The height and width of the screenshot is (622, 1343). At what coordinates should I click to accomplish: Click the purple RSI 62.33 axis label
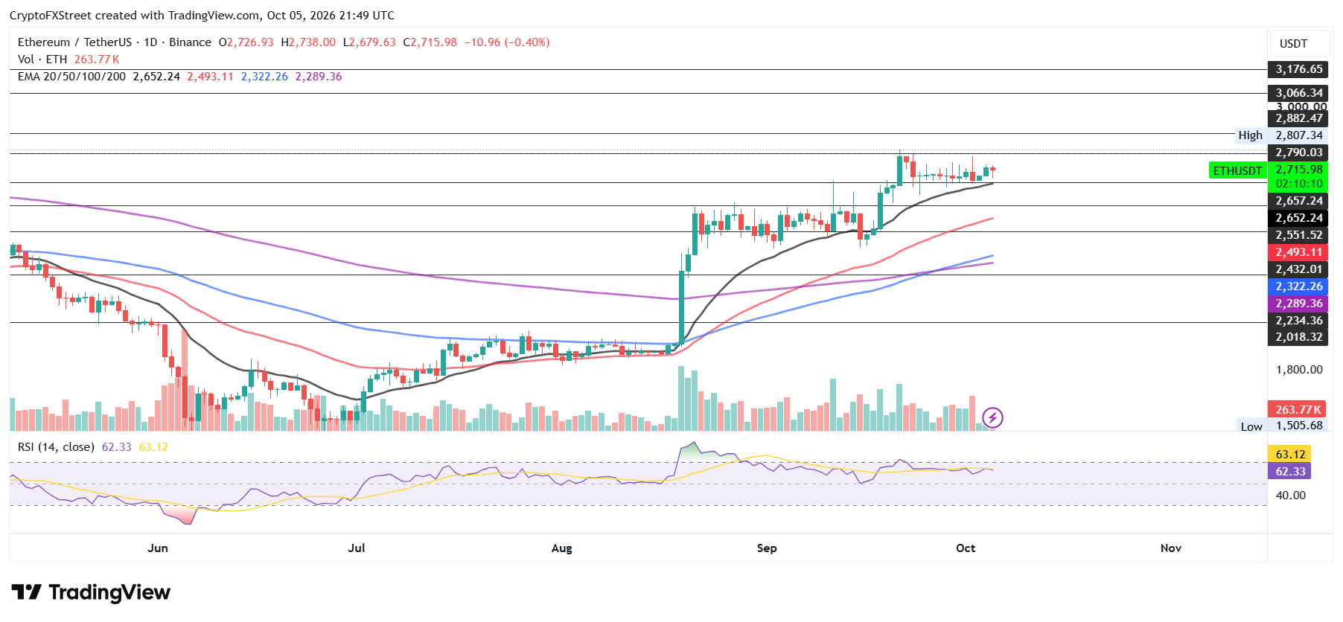click(1289, 471)
